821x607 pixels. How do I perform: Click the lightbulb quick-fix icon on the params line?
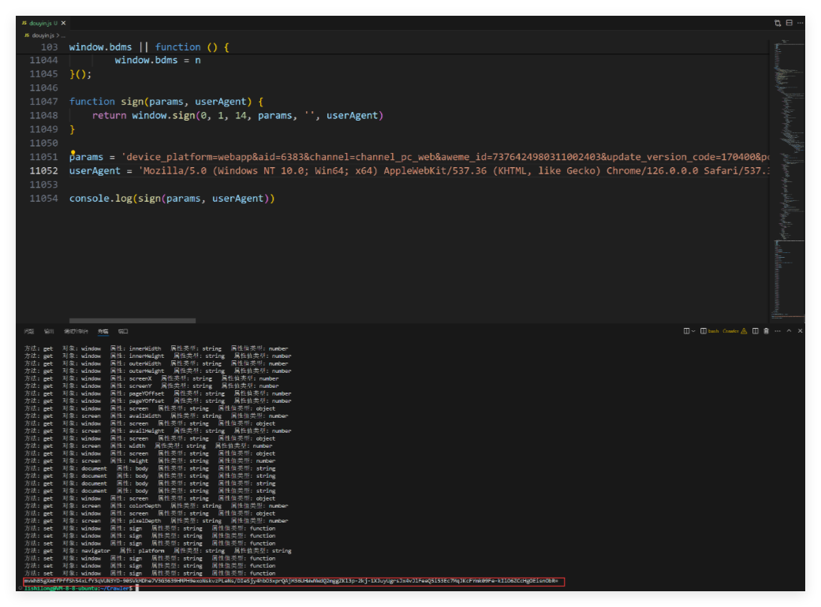73,152
